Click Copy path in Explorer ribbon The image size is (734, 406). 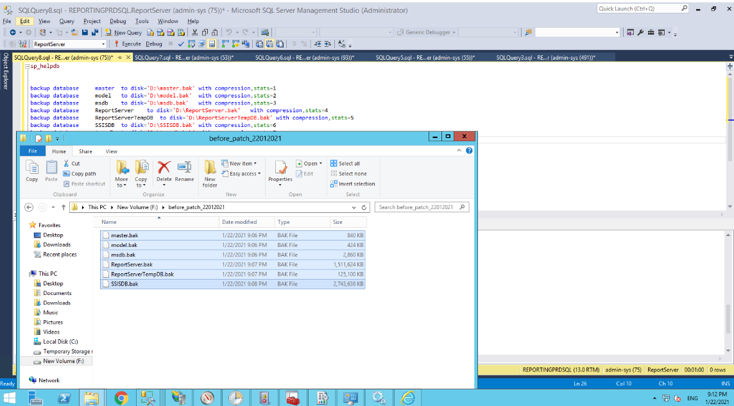pyautogui.click(x=79, y=174)
